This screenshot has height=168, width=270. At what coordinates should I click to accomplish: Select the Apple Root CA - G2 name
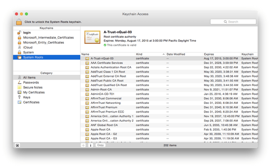point(104,134)
